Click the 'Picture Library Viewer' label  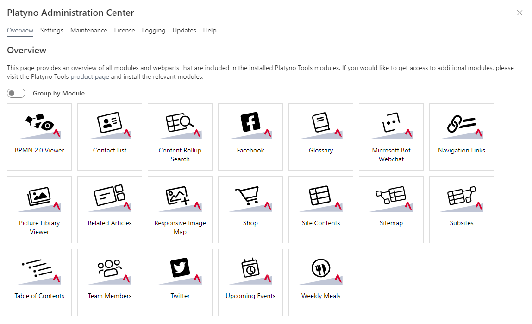click(39, 228)
